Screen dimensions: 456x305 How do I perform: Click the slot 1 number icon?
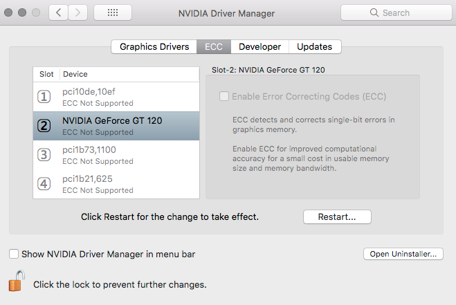click(x=44, y=97)
